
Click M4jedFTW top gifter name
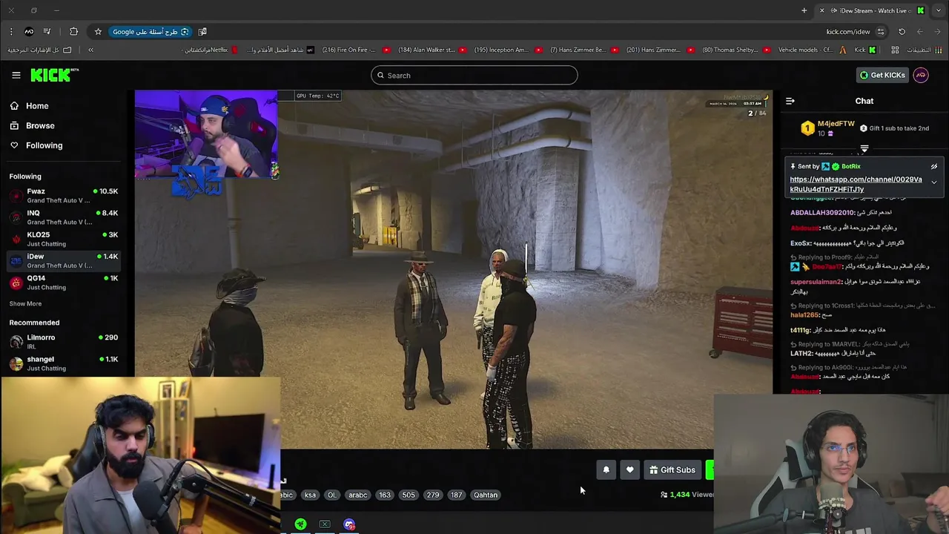pyautogui.click(x=836, y=124)
